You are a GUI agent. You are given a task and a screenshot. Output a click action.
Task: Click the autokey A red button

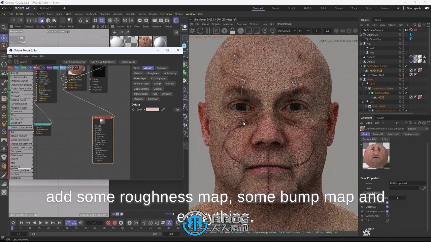(x=115, y=223)
